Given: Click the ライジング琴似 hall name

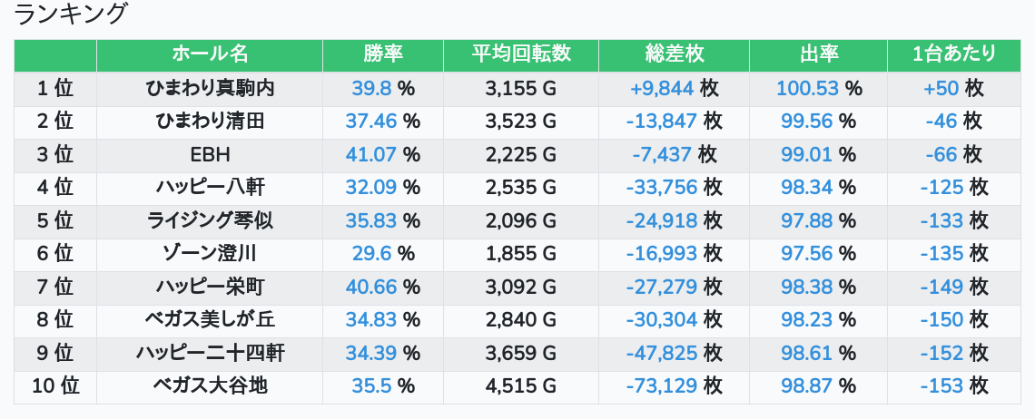Looking at the screenshot, I should pos(210,220).
